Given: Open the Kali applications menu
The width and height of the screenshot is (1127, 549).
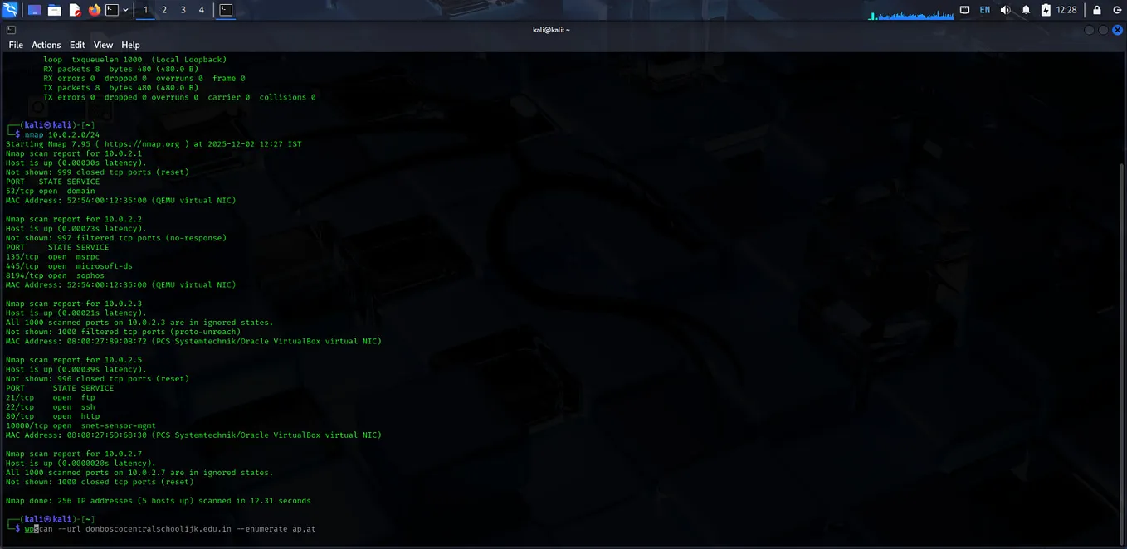Looking at the screenshot, I should [x=10, y=9].
